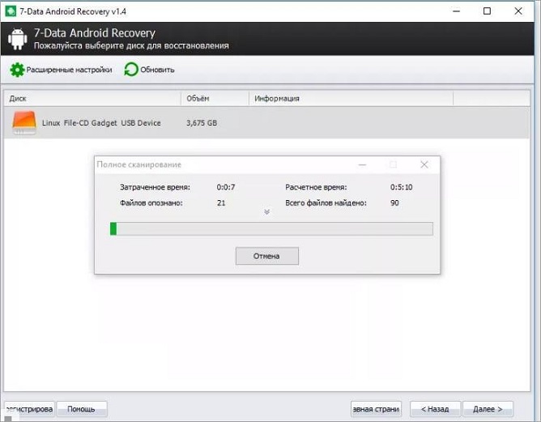Click the Всего файлов найдено label
The height and width of the screenshot is (422, 541).
coord(326,202)
